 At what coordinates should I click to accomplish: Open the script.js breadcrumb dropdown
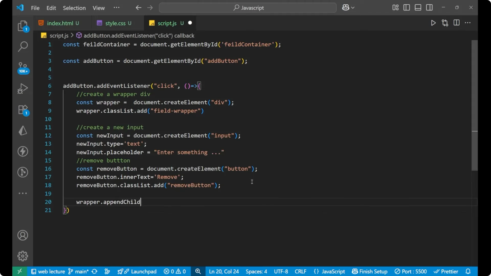59,36
